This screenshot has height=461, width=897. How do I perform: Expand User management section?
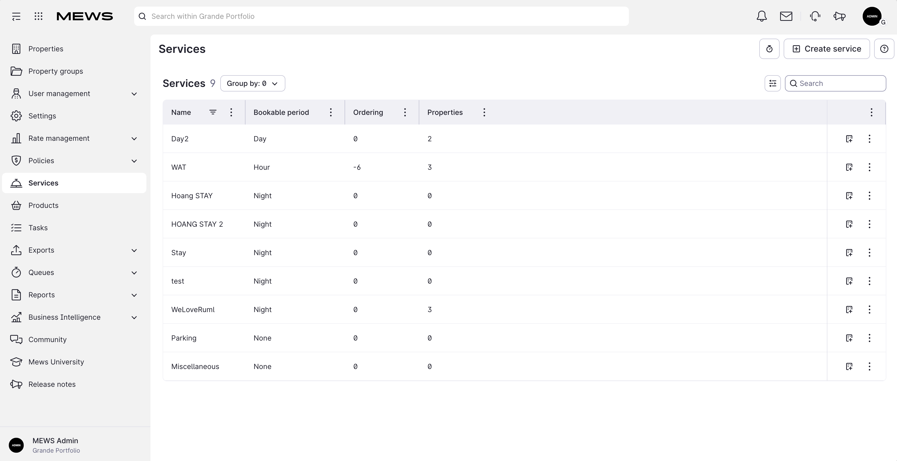coord(134,94)
